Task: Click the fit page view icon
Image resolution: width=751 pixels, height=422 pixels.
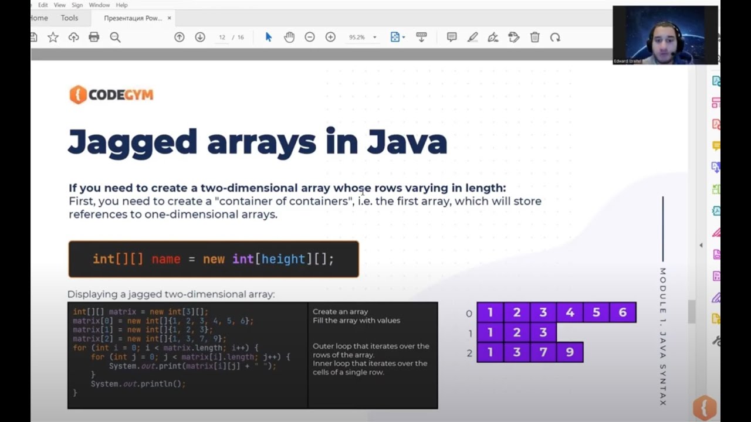Action: pyautogui.click(x=395, y=37)
